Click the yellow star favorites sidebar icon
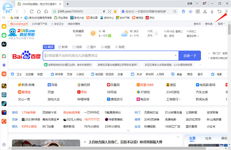231x150 pixels. pyautogui.click(x=4, y=27)
